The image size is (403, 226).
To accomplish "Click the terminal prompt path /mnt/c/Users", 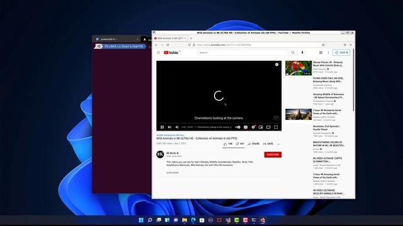I will click(123, 46).
